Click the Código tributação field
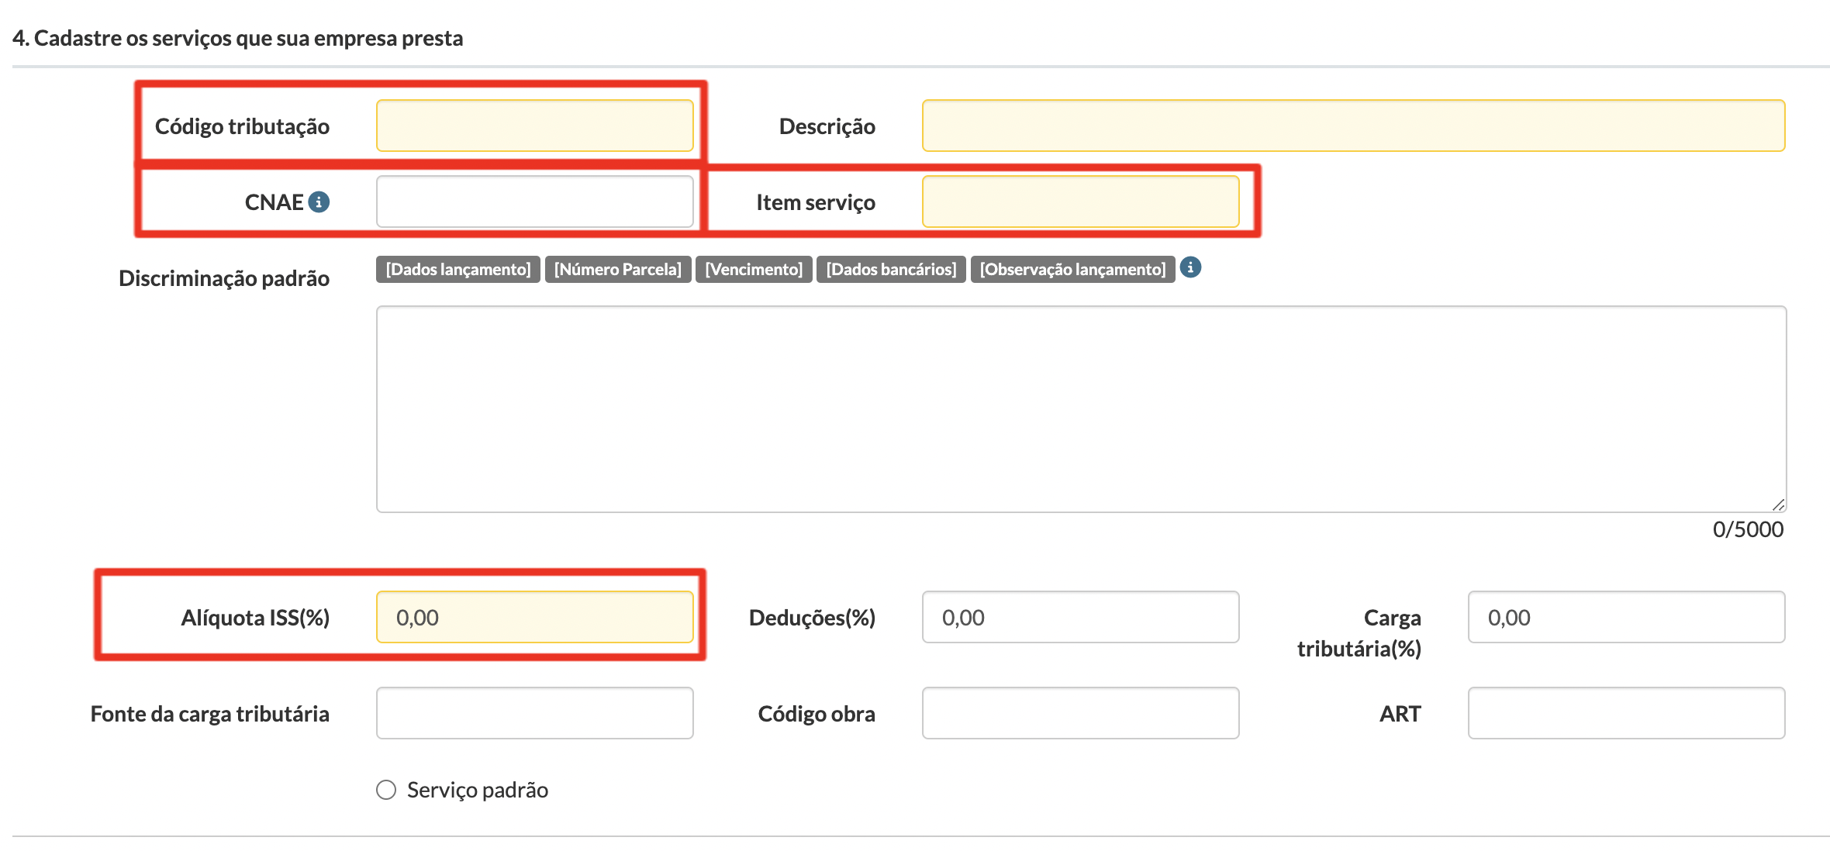Screen dimensions: 1830x851 (x=535, y=126)
